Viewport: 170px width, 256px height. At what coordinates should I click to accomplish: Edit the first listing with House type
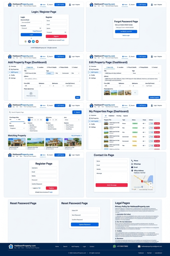point(151,123)
